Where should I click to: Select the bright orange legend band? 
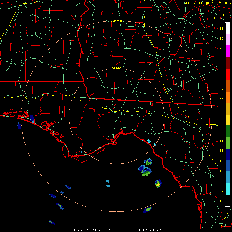pyautogui.click(x=228, y=97)
